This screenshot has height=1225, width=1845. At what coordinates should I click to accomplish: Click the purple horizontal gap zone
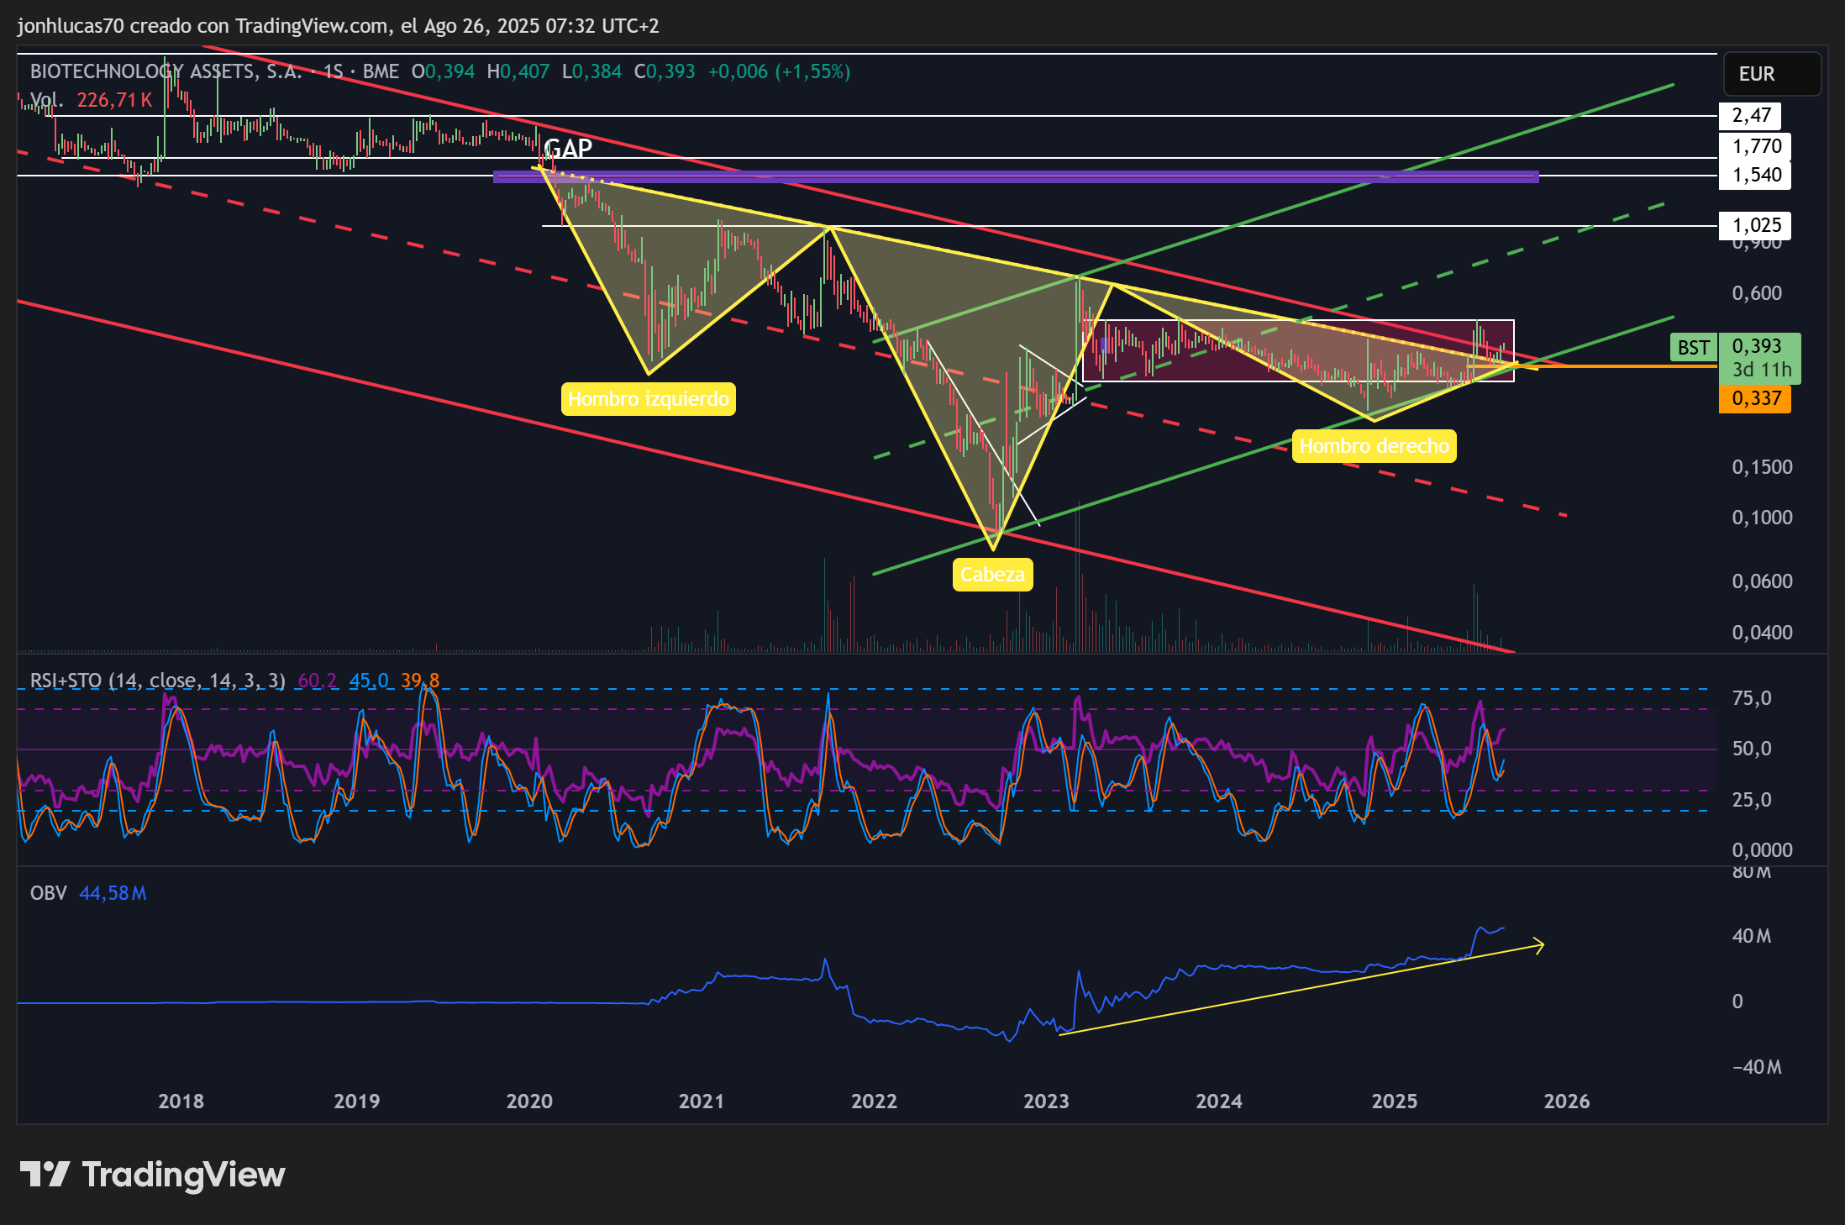click(1016, 176)
